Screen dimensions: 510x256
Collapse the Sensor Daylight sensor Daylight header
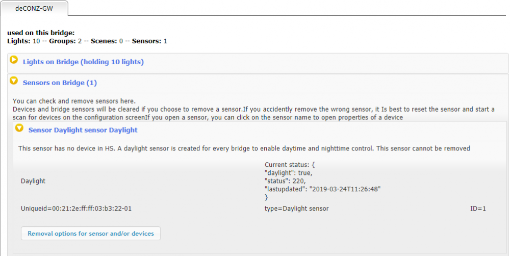[x=83, y=130]
